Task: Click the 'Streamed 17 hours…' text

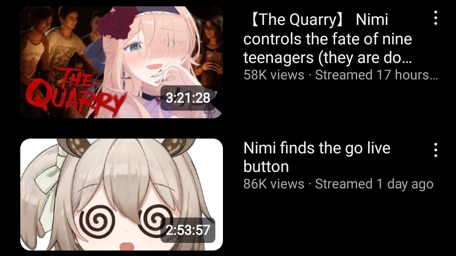Action: pos(376,75)
